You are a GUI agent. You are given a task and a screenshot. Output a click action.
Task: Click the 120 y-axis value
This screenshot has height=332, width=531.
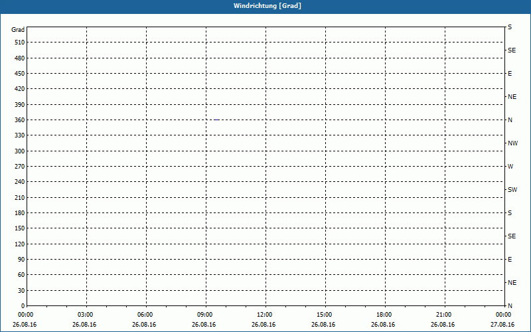(x=20, y=244)
